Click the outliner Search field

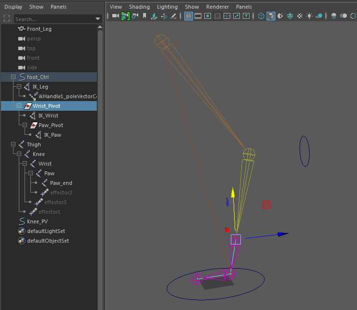click(x=54, y=19)
